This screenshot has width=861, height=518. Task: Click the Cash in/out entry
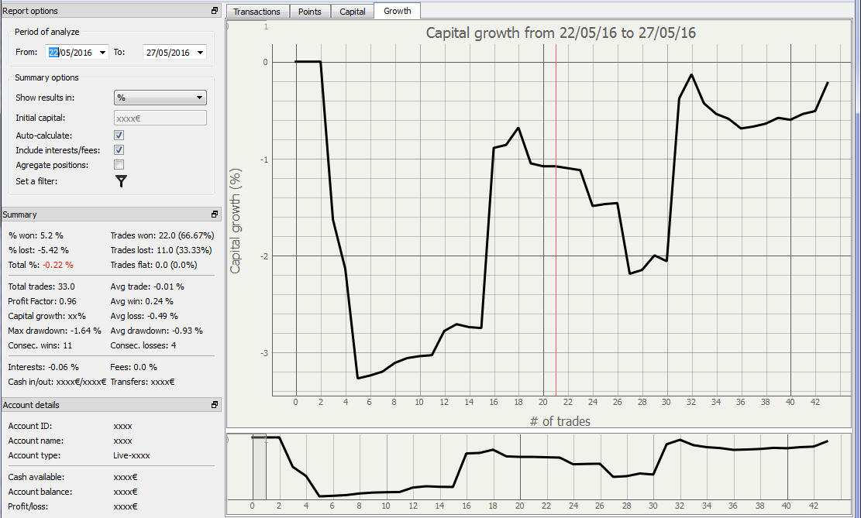(57, 382)
